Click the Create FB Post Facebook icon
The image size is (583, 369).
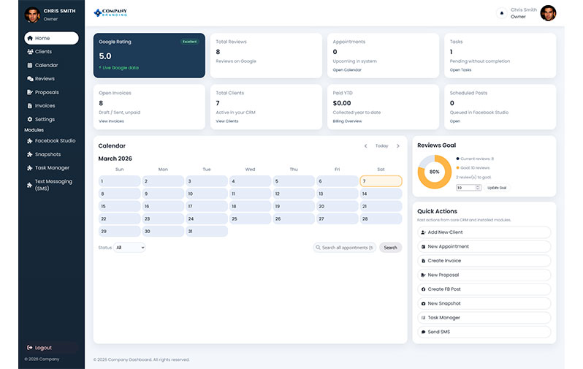(x=423, y=289)
